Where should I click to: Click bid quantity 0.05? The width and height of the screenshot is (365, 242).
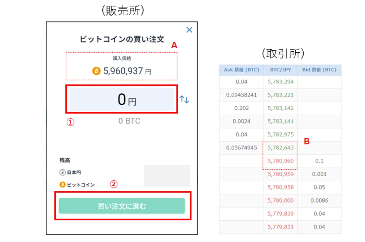tap(319, 187)
